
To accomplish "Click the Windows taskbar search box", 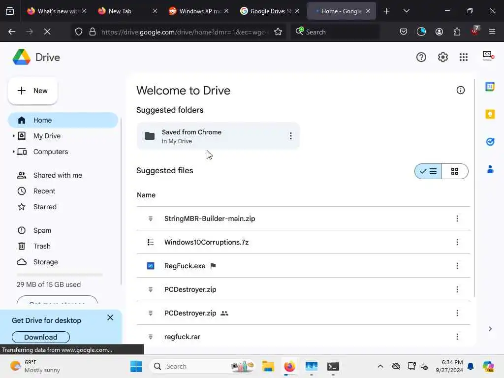I will click(203, 366).
